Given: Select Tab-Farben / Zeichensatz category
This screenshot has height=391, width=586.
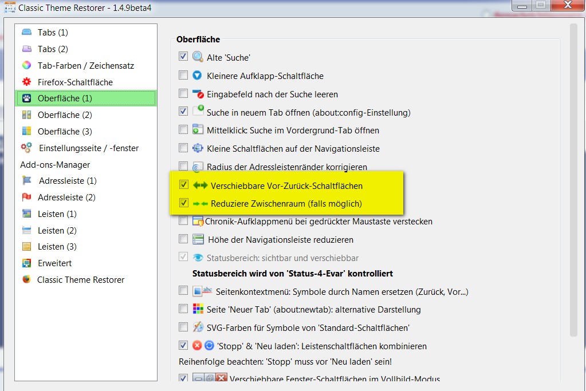Looking at the screenshot, I should pyautogui.click(x=85, y=65).
